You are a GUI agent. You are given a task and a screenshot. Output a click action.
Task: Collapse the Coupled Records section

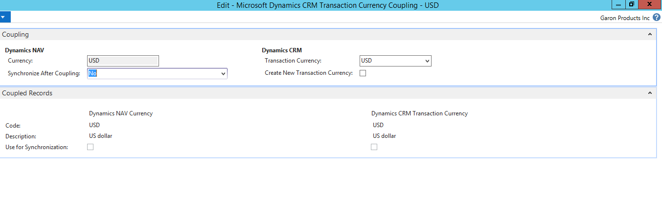(650, 93)
